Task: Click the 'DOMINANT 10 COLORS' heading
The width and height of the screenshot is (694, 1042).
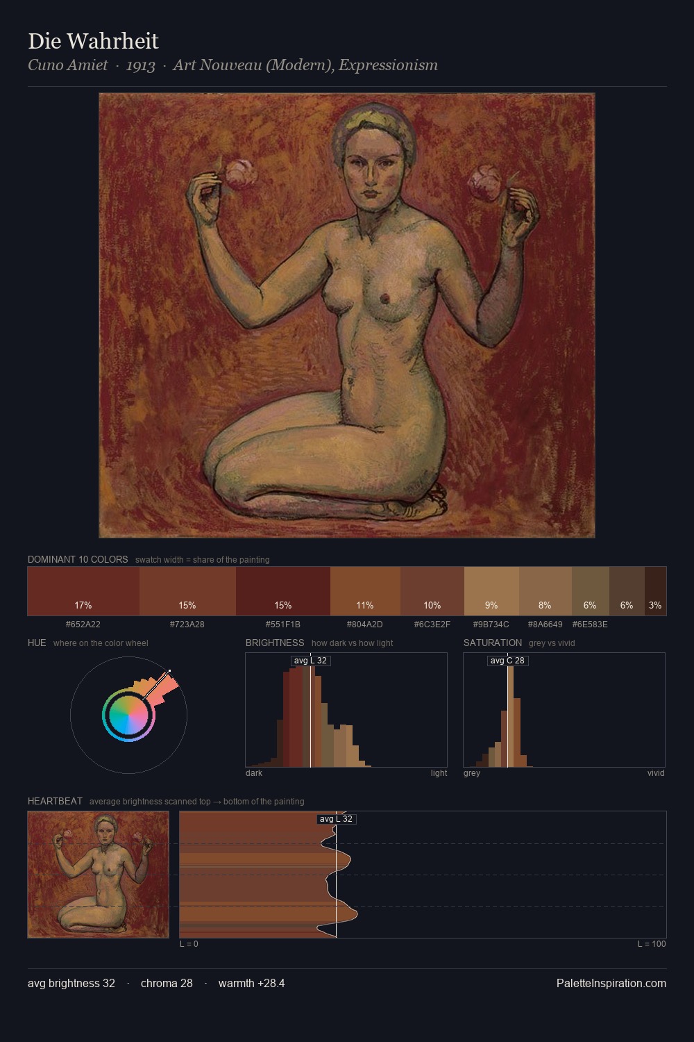Action: [78, 559]
